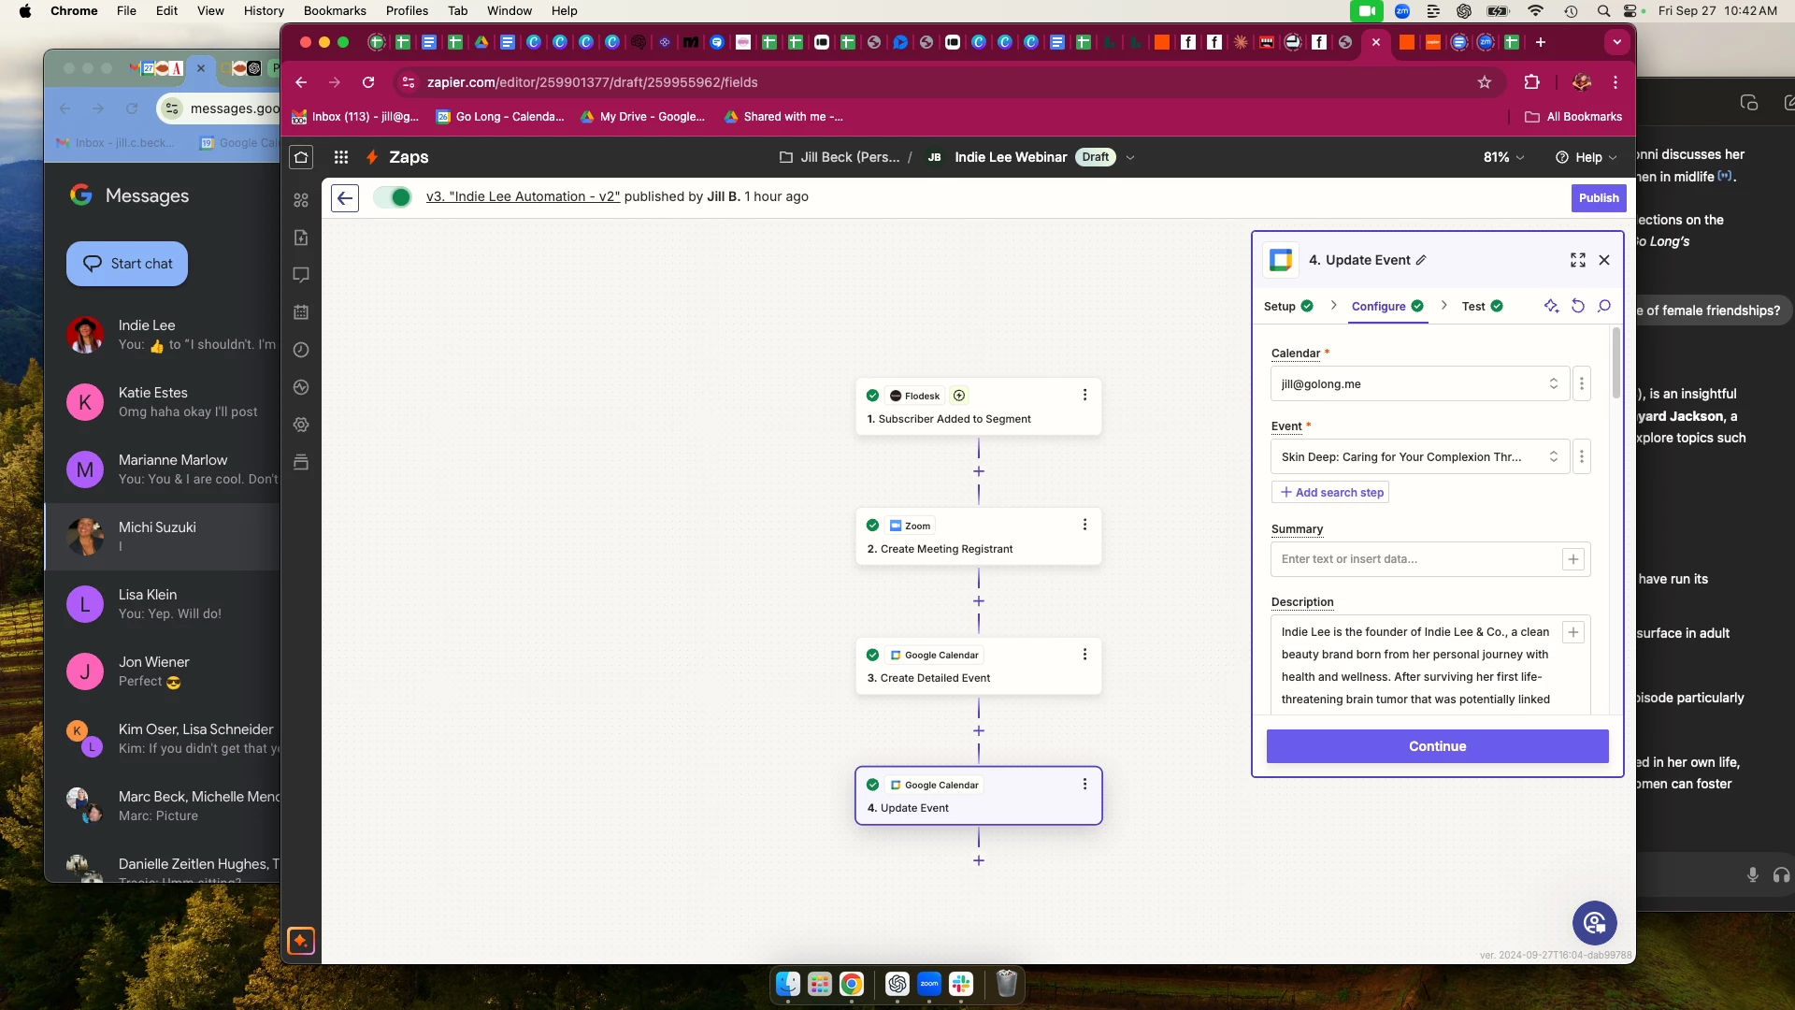
Task: Click the undo arrow icon in step panel
Action: pyautogui.click(x=1578, y=306)
